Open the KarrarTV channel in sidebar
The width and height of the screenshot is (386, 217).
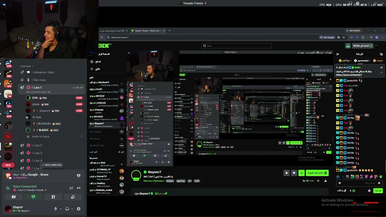107,178
